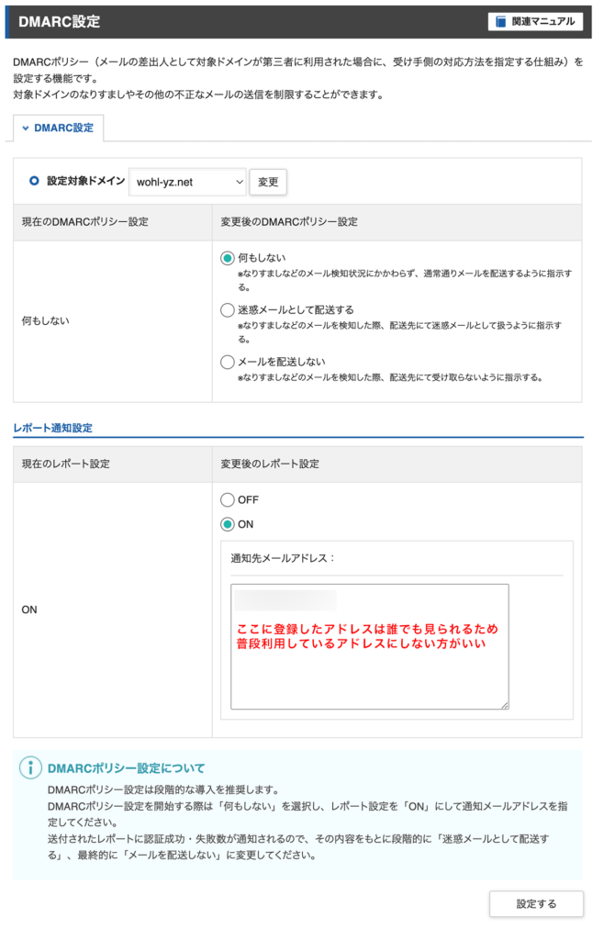The height and width of the screenshot is (940, 615).
Task: Open the wohl-yz.net domain dropdown
Action: click(186, 183)
